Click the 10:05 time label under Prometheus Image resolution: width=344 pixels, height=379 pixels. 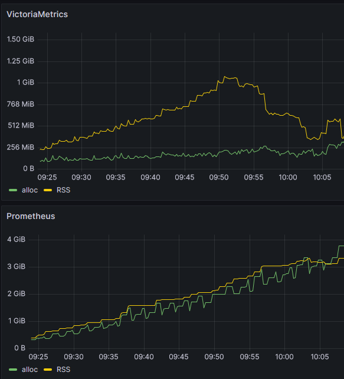tap(320, 357)
